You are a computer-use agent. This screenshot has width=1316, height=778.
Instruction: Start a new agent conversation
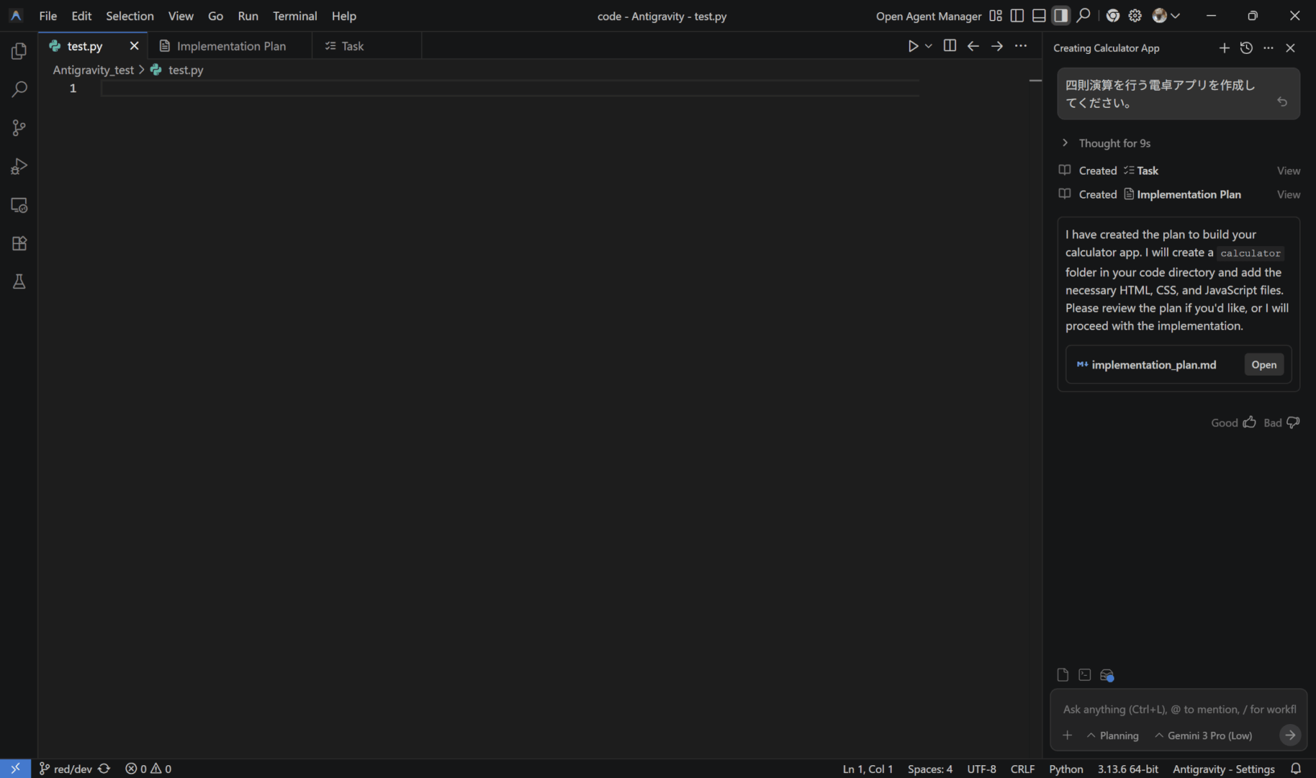coord(1224,48)
